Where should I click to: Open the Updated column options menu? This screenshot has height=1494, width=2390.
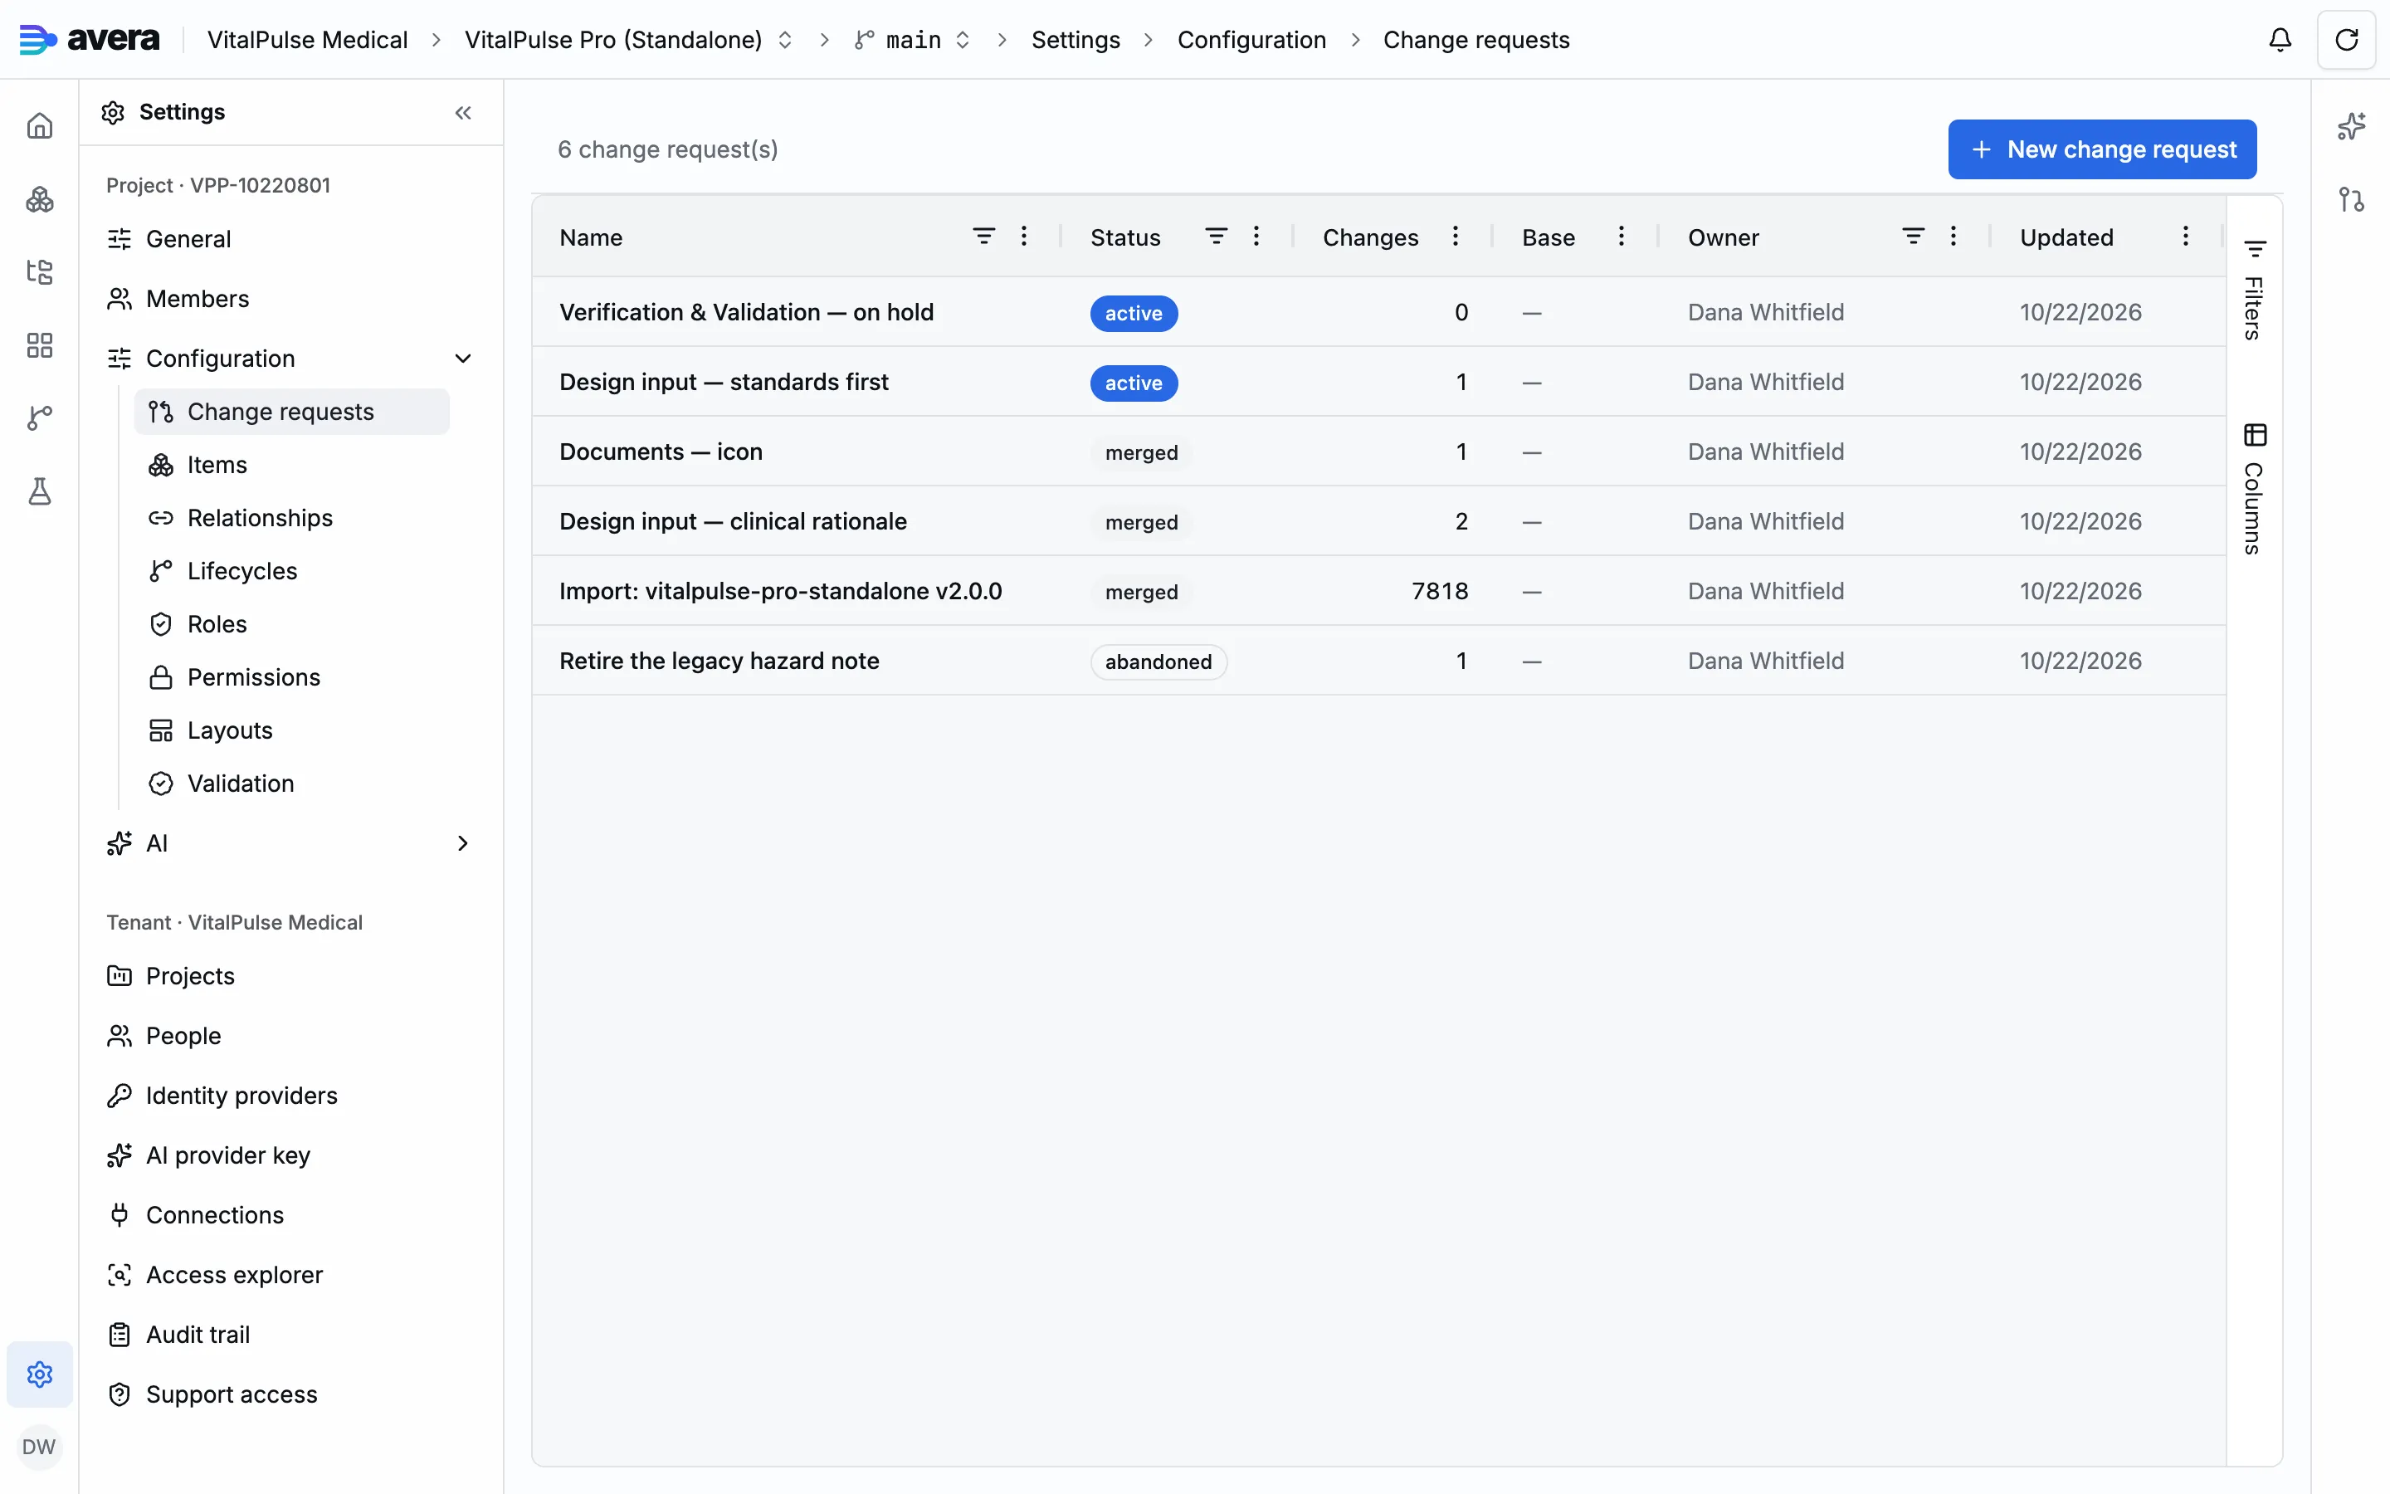click(2186, 237)
